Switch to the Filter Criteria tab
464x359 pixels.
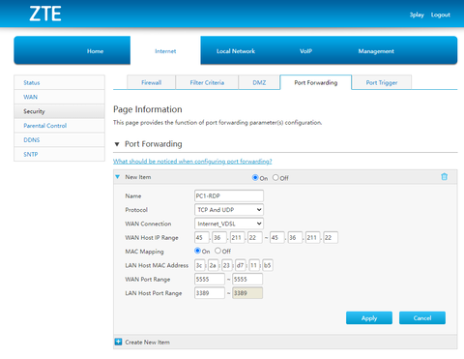click(x=207, y=82)
